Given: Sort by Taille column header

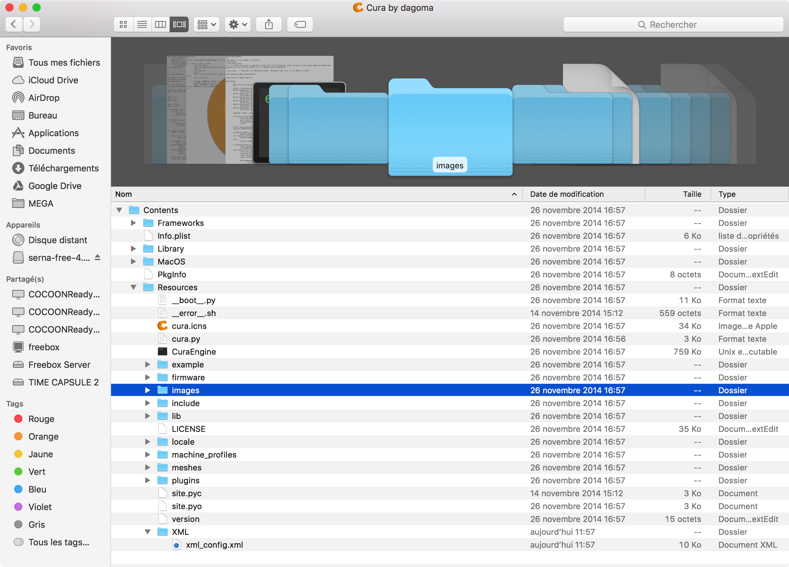Looking at the screenshot, I should coord(678,194).
